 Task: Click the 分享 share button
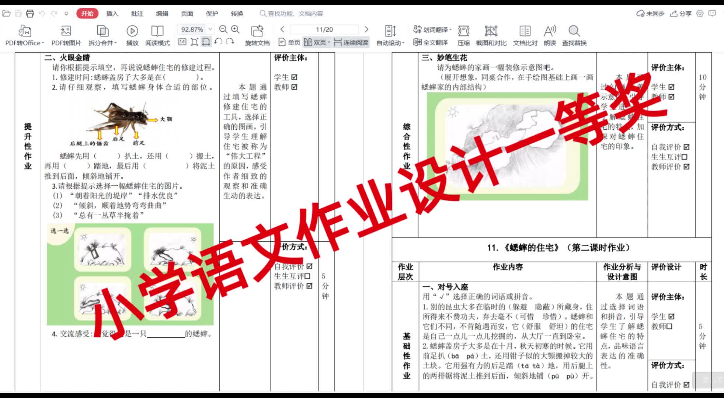point(681,14)
